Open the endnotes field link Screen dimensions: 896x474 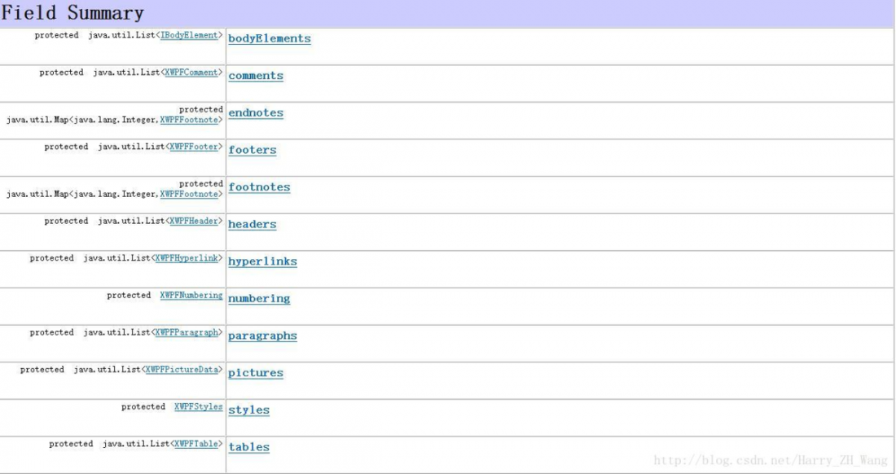256,113
